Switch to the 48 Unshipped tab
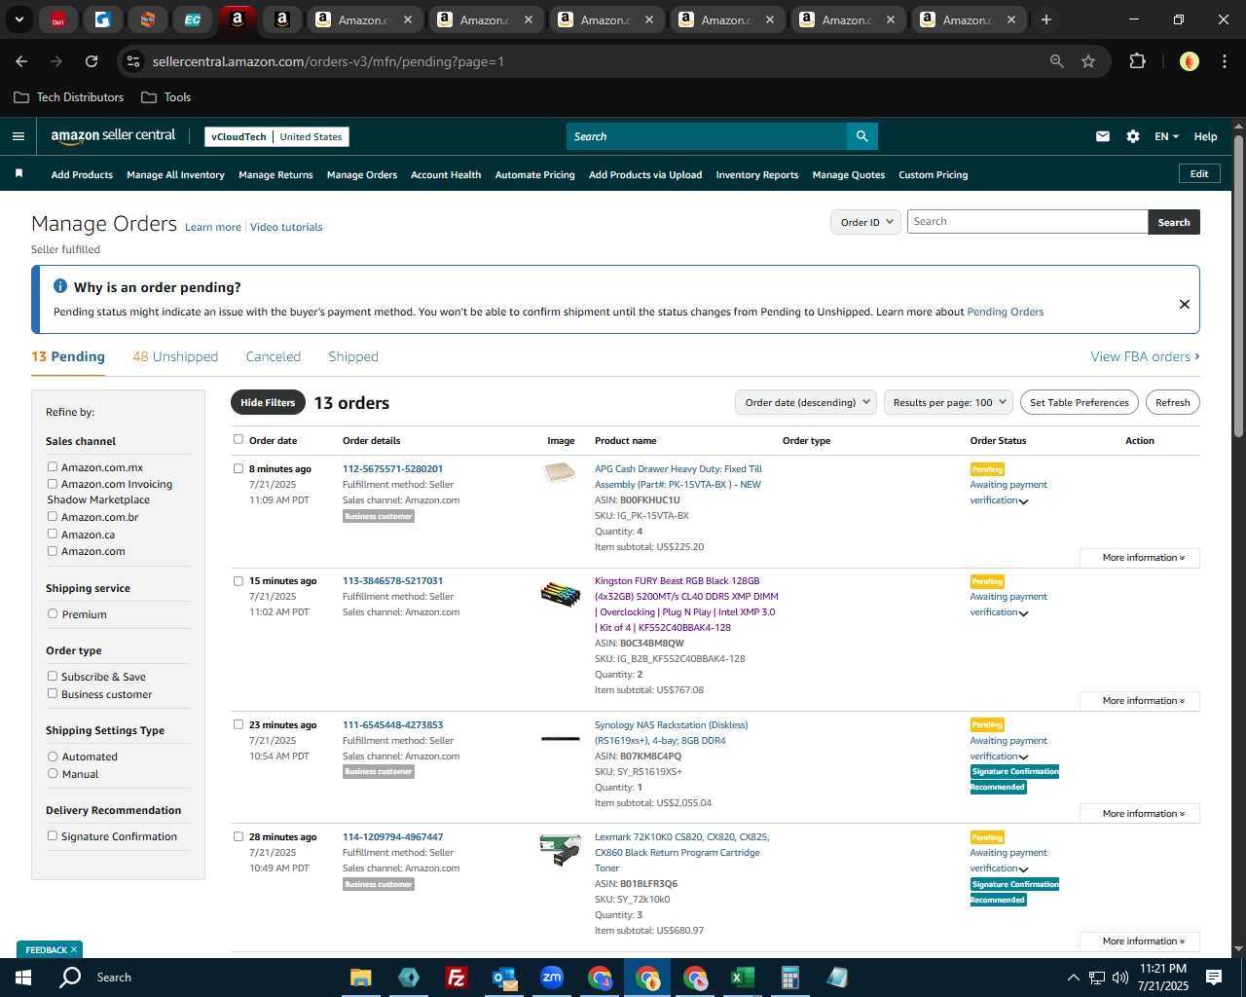This screenshot has height=997, width=1246. (x=175, y=356)
